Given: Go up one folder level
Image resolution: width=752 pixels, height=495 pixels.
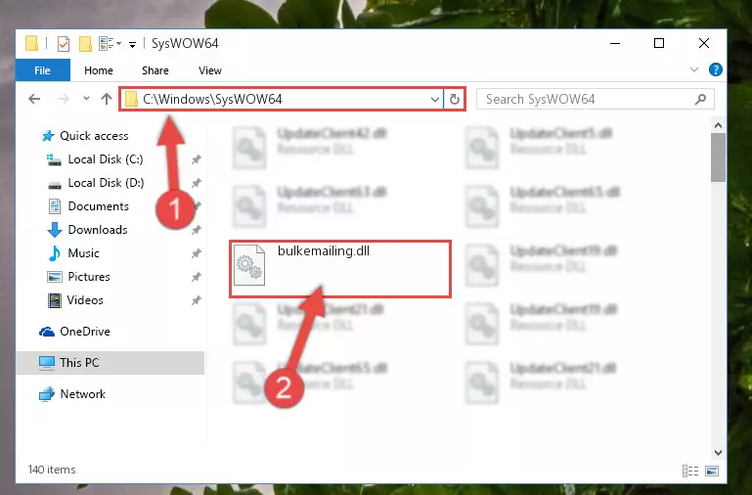Looking at the screenshot, I should click(107, 99).
